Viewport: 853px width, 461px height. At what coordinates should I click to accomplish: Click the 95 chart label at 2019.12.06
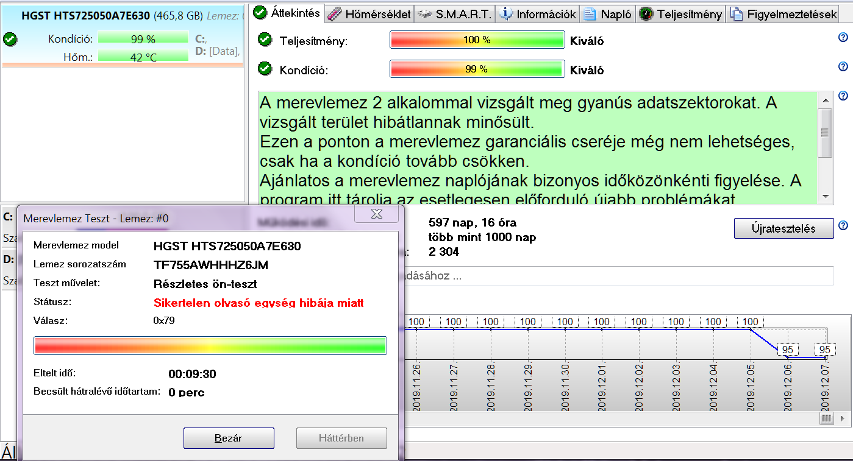(x=788, y=350)
